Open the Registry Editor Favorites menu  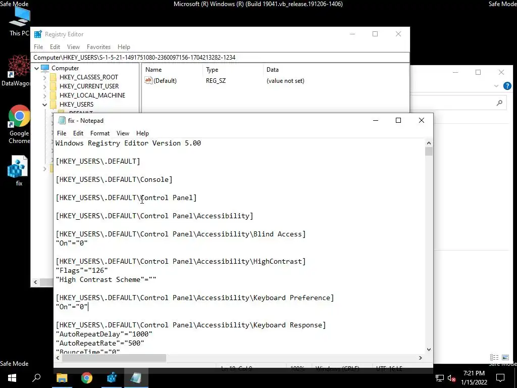(98, 47)
